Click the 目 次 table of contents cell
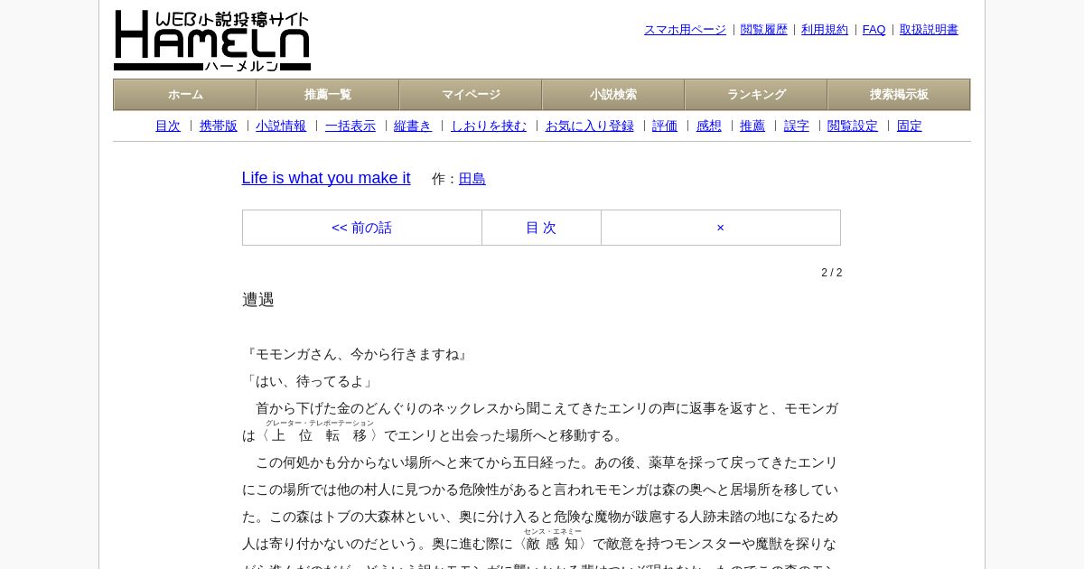The height and width of the screenshot is (569, 1084). (541, 228)
